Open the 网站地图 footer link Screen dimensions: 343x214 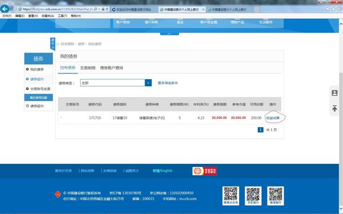(87, 171)
